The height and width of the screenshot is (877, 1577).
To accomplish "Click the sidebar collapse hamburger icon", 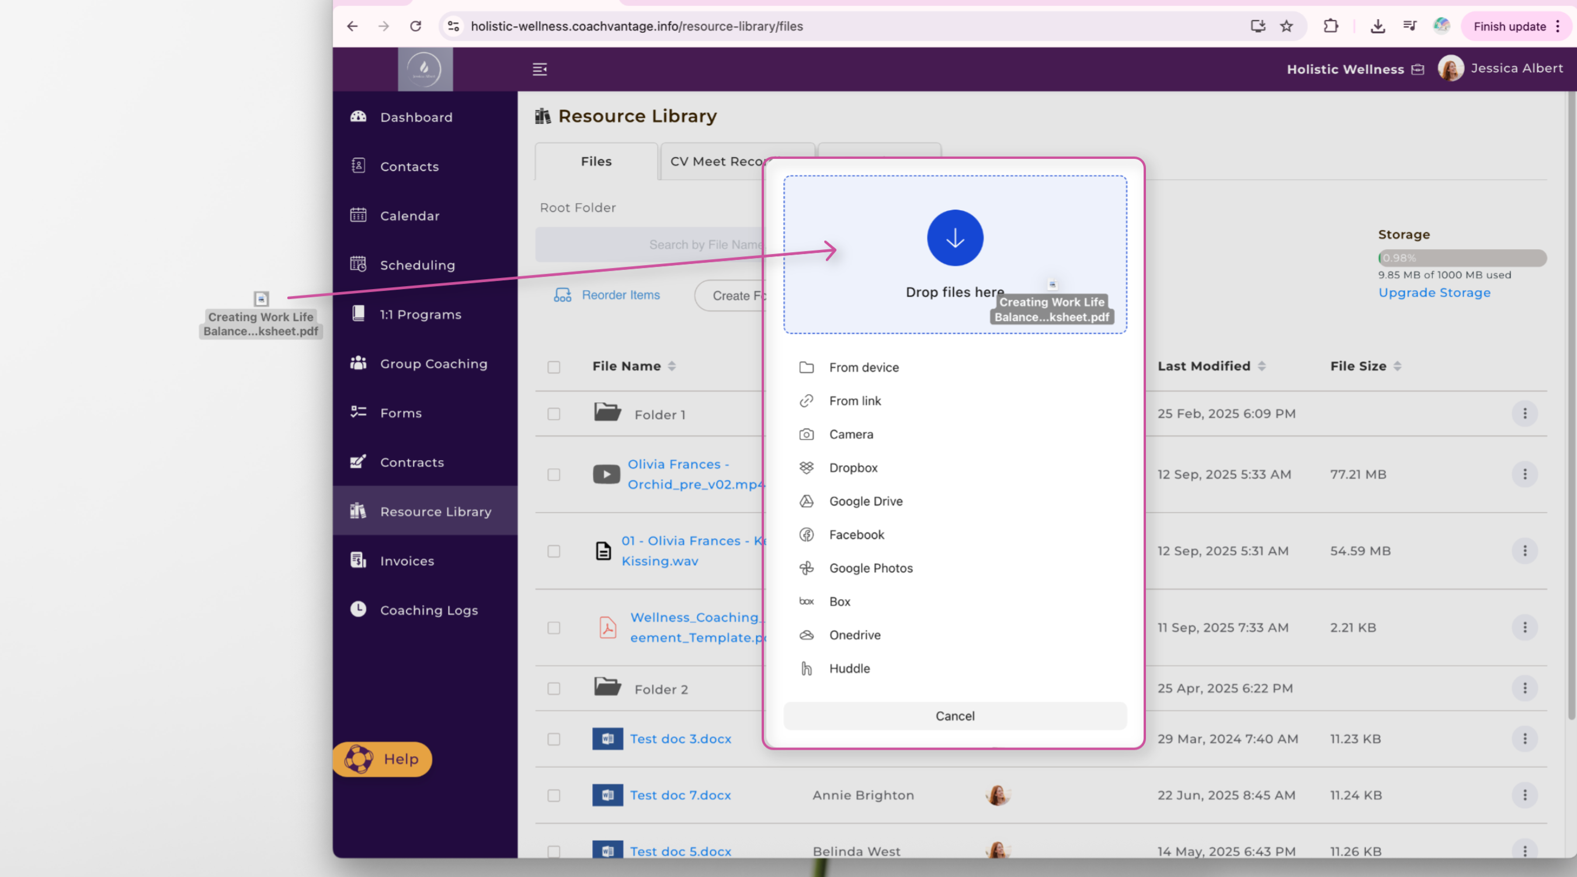I will click(x=539, y=69).
